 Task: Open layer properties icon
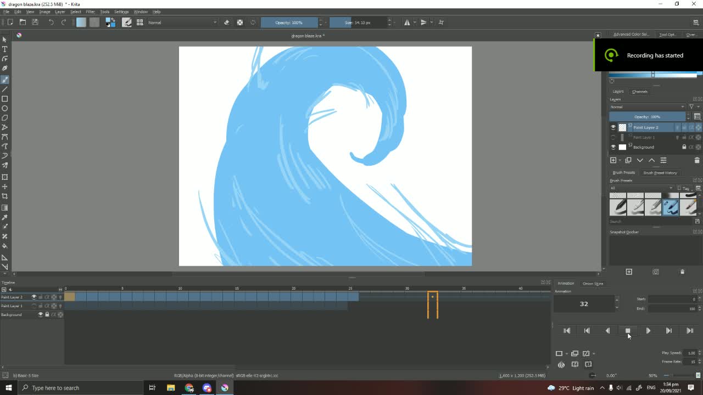(663, 160)
